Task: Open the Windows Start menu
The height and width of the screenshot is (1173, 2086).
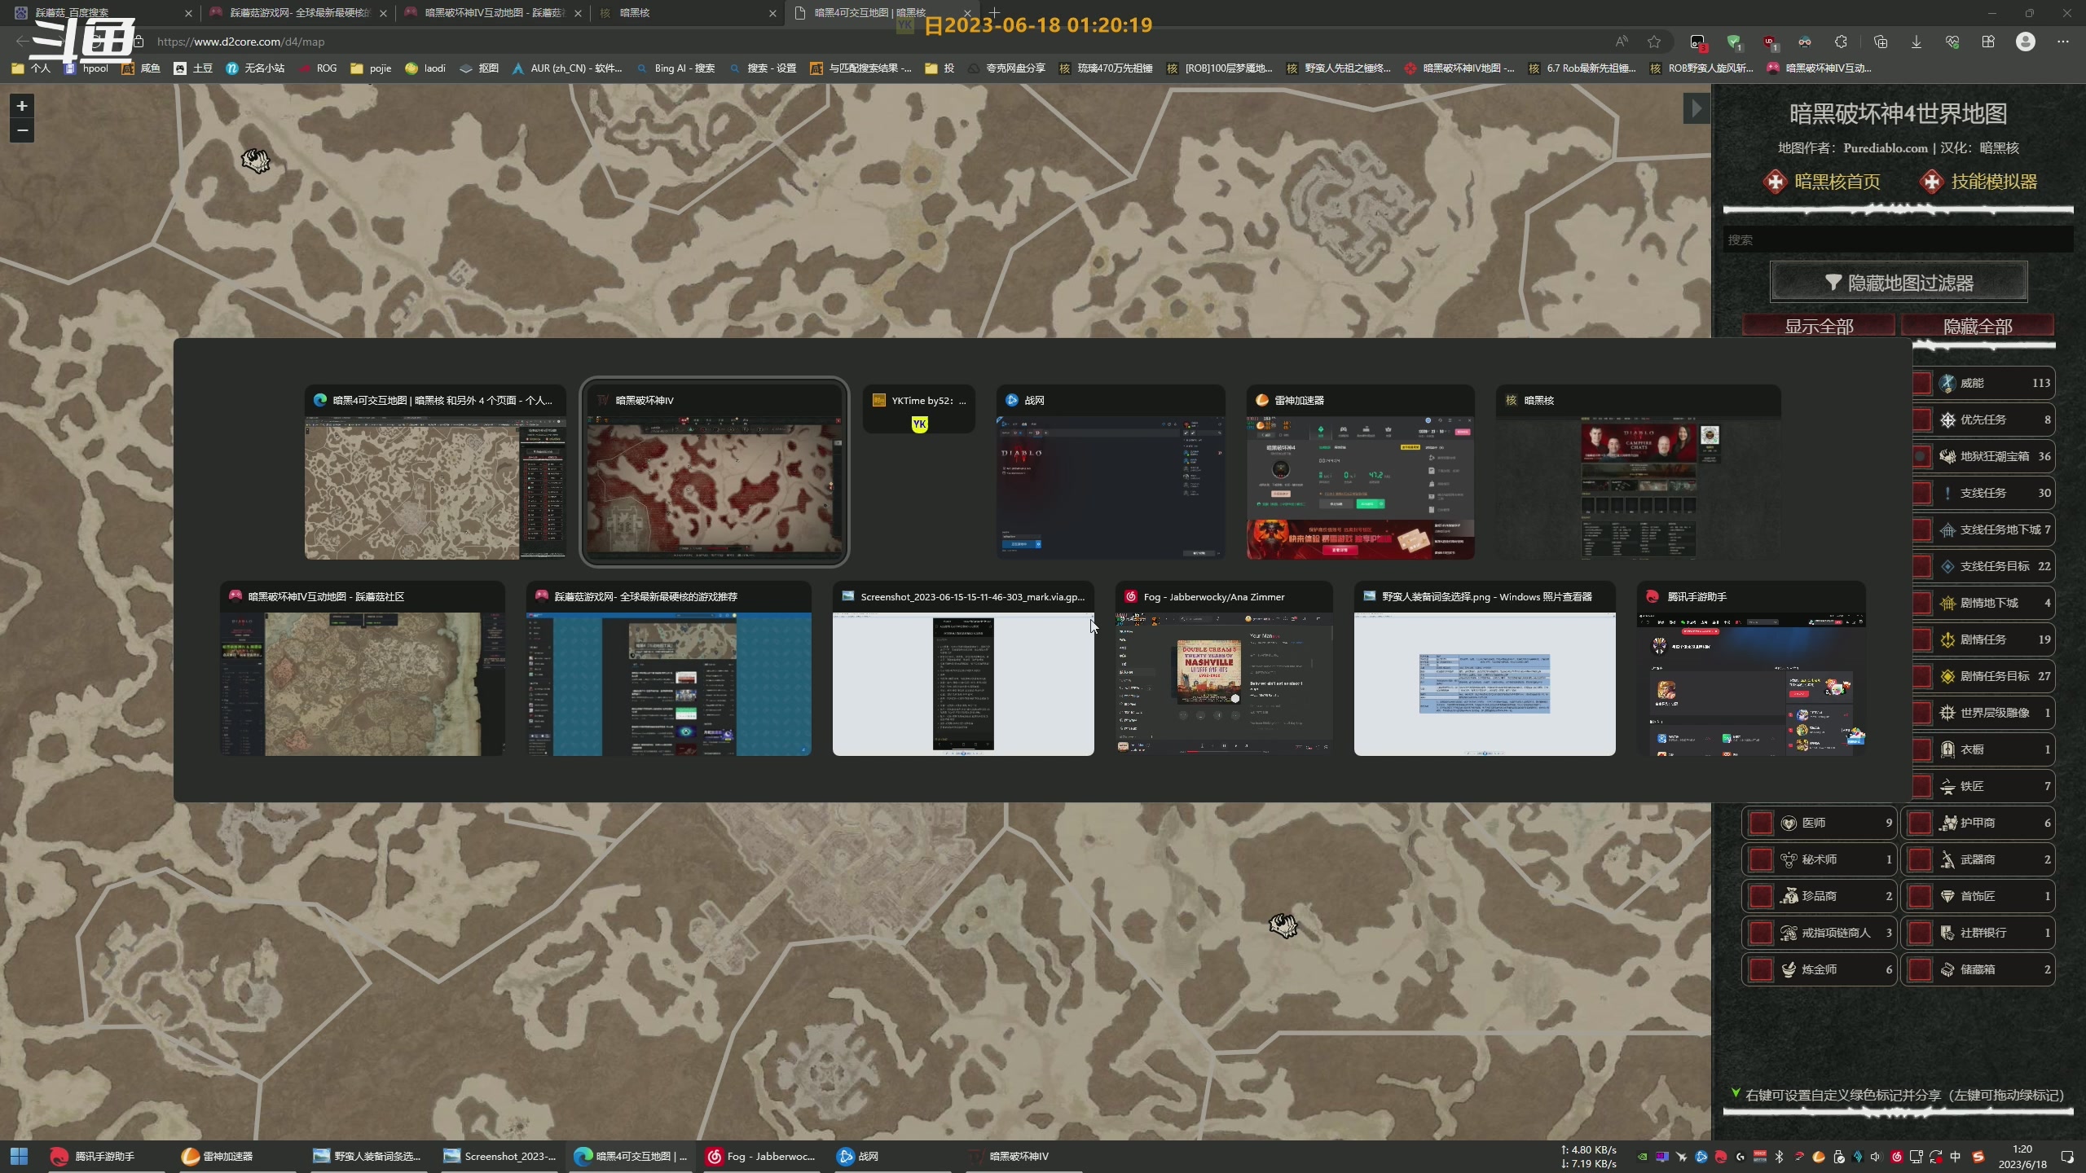Action: 19,1156
